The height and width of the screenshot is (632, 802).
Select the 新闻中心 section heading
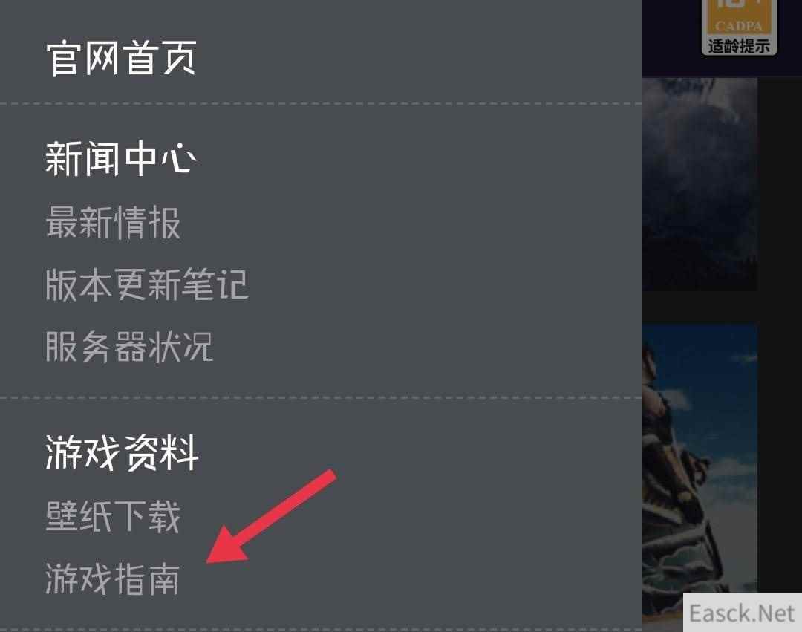coord(121,159)
